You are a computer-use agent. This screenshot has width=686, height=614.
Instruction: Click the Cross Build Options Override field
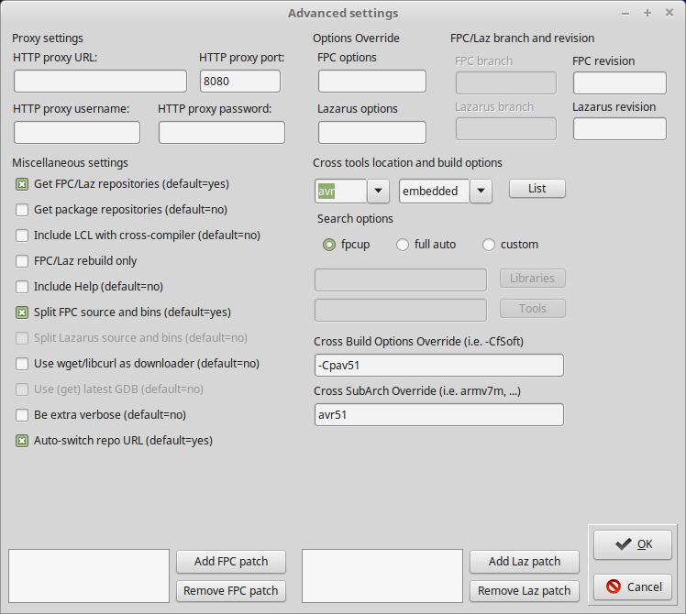point(438,365)
